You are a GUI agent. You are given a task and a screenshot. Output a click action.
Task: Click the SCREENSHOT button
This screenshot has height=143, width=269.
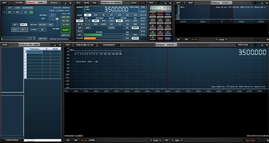109,45
